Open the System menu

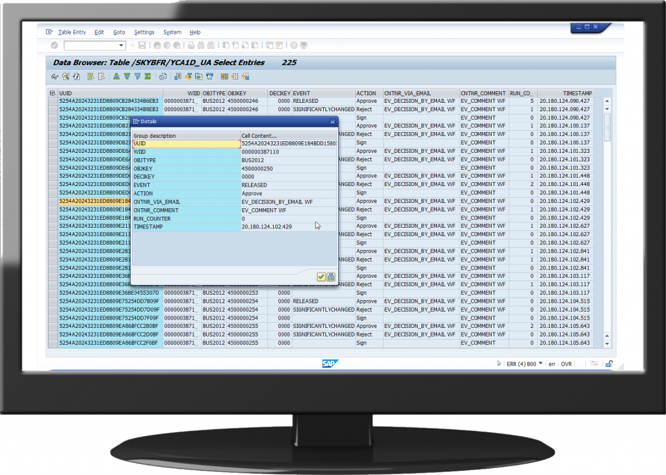click(172, 33)
